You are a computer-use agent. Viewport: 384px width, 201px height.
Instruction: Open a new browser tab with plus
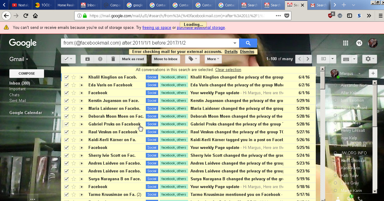(344, 5)
